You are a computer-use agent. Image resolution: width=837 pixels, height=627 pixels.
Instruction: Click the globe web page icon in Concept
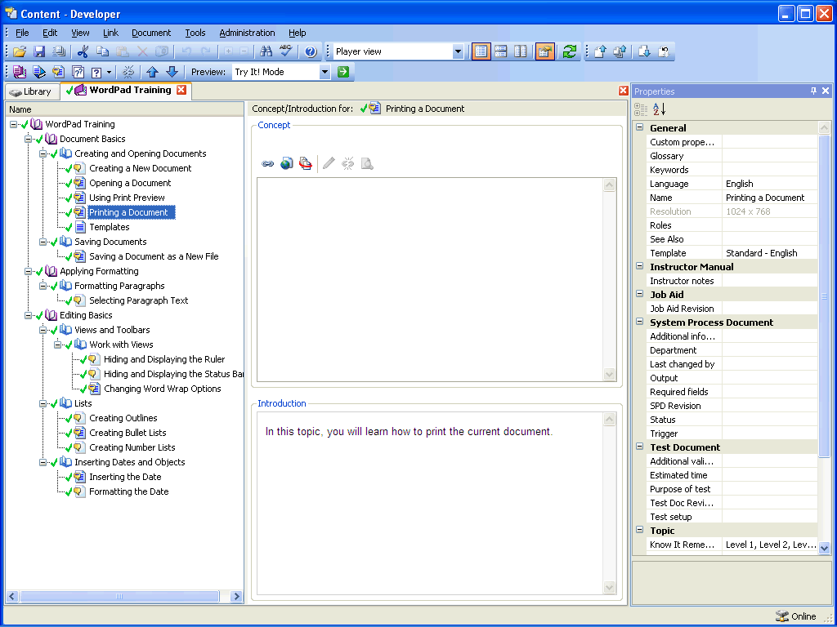pyautogui.click(x=287, y=163)
